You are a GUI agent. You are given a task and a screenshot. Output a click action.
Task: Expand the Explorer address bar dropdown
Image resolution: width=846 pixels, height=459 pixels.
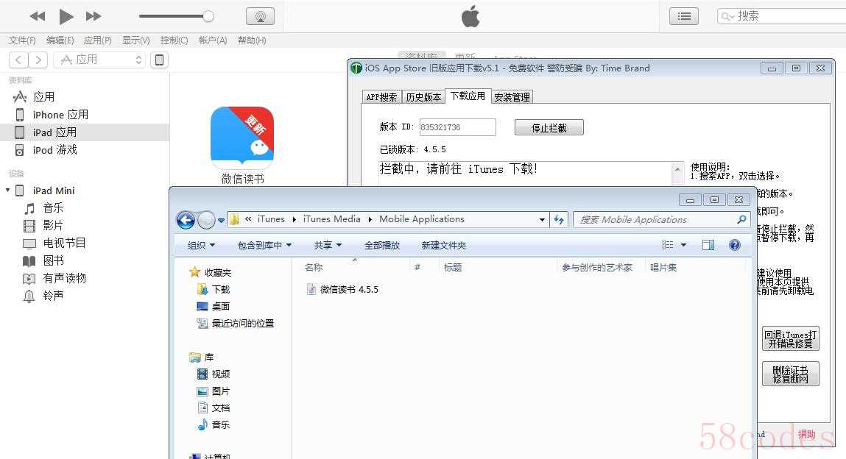(542, 220)
